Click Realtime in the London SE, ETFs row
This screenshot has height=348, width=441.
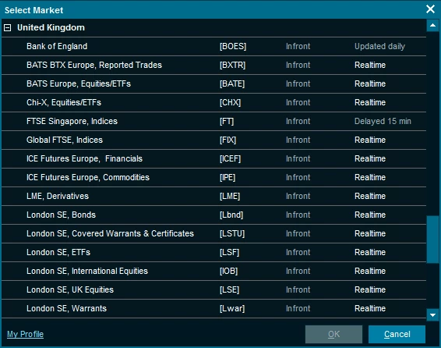click(x=370, y=252)
